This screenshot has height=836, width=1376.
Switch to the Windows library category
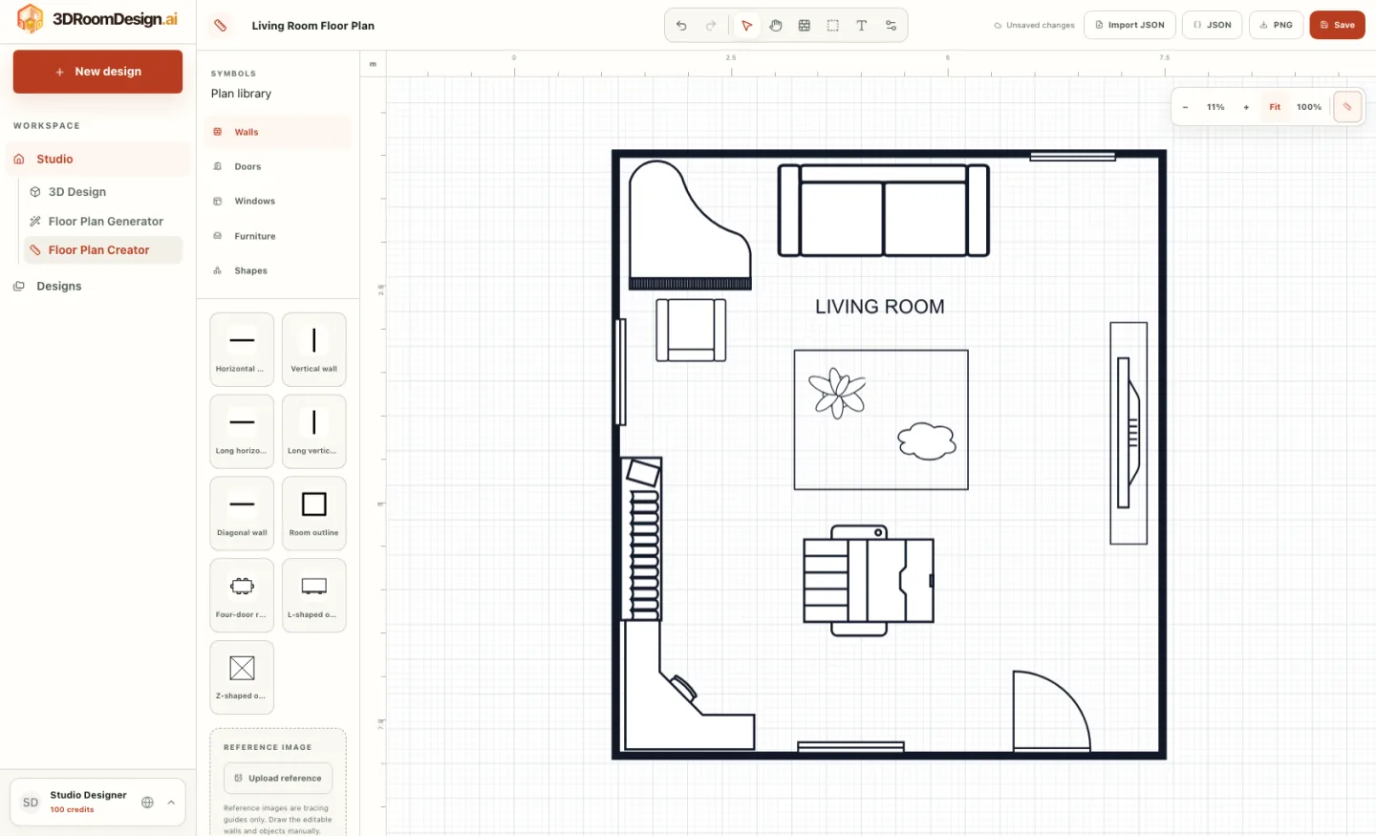click(277, 201)
